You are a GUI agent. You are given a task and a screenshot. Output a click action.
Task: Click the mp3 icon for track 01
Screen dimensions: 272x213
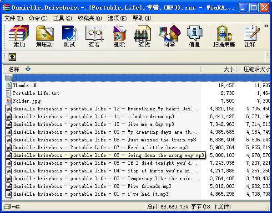tap(9, 194)
